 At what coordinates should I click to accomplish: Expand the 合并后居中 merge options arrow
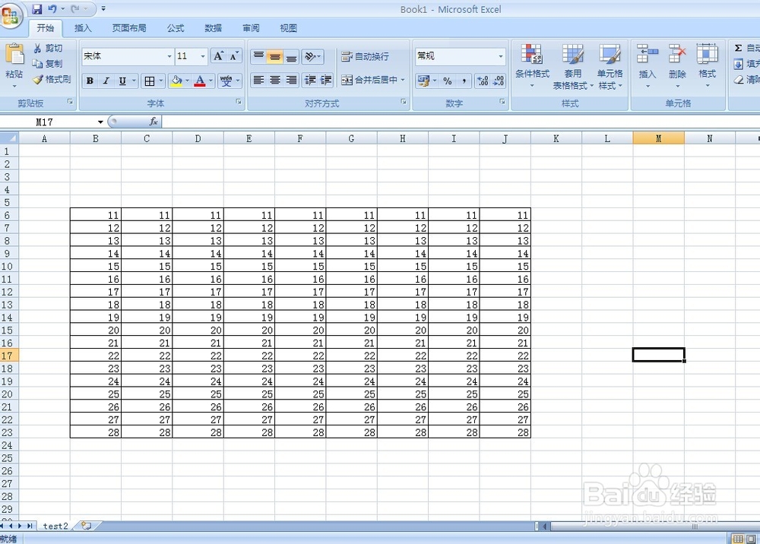coord(402,80)
